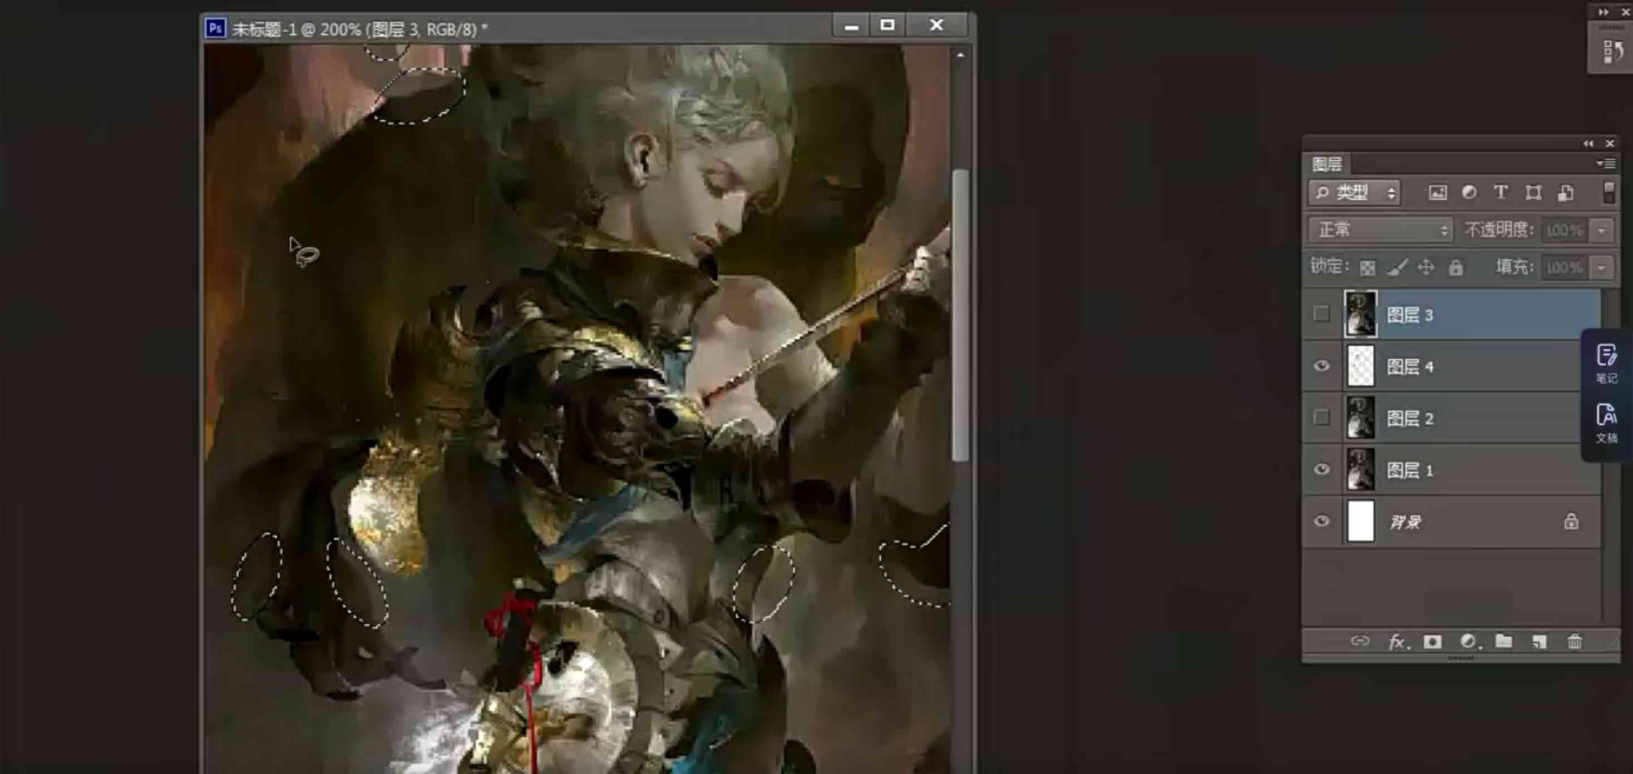Select the 背景 layer name

[x=1405, y=522]
